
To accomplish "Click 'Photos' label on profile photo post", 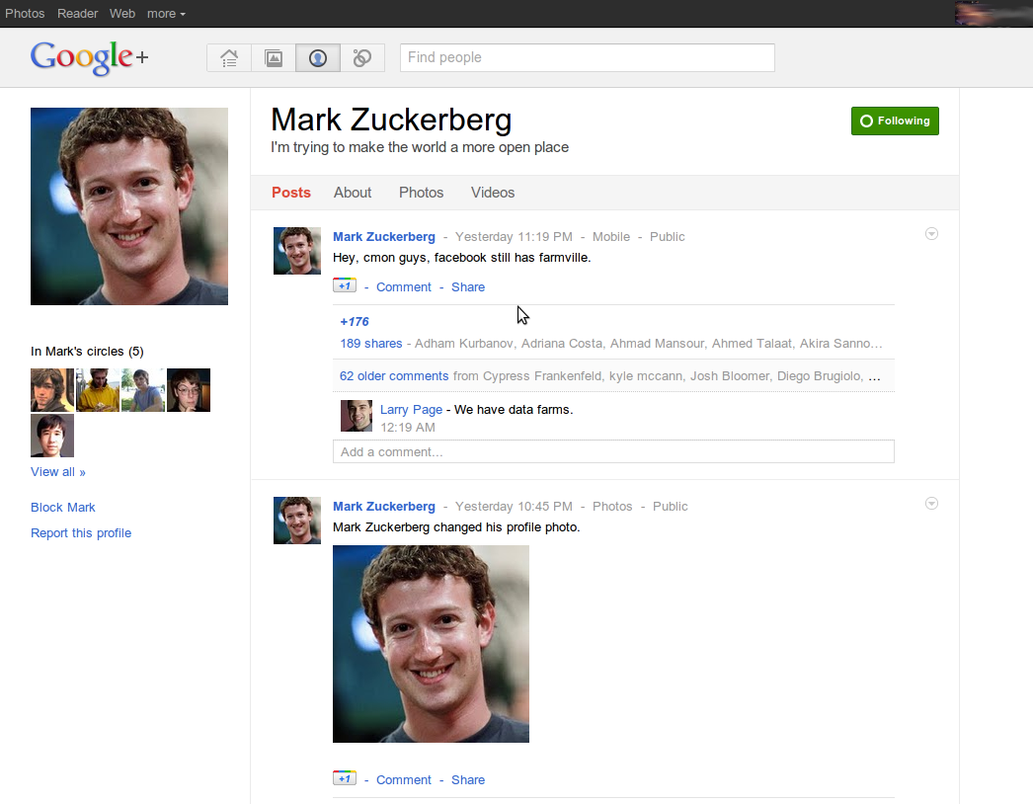I will [x=612, y=506].
